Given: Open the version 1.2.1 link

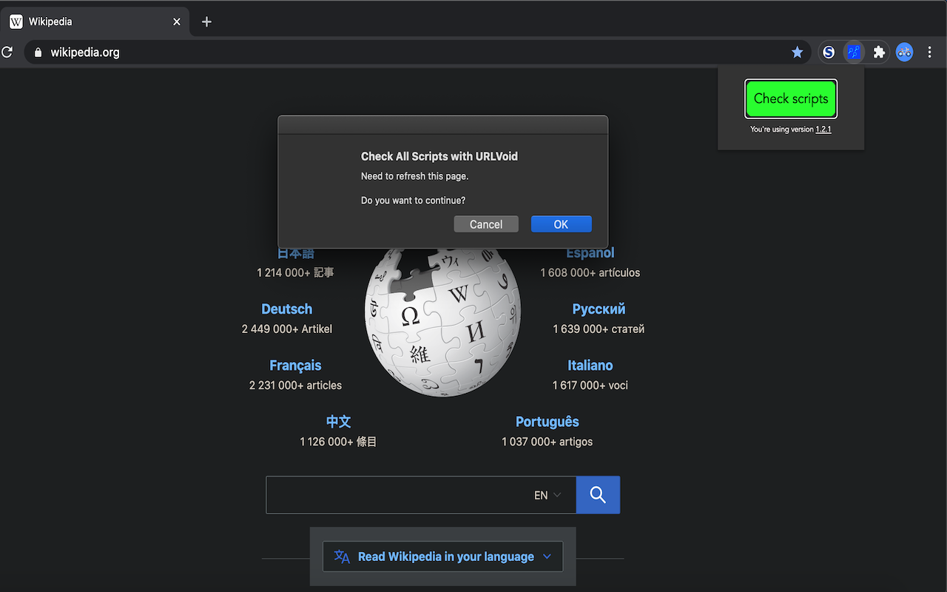Looking at the screenshot, I should 823,129.
